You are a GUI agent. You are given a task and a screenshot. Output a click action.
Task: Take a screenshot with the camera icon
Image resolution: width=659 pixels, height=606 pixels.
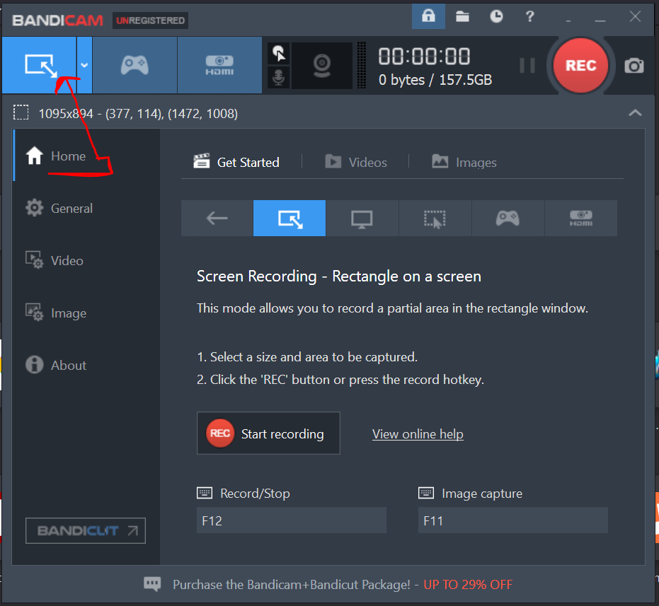click(x=634, y=66)
